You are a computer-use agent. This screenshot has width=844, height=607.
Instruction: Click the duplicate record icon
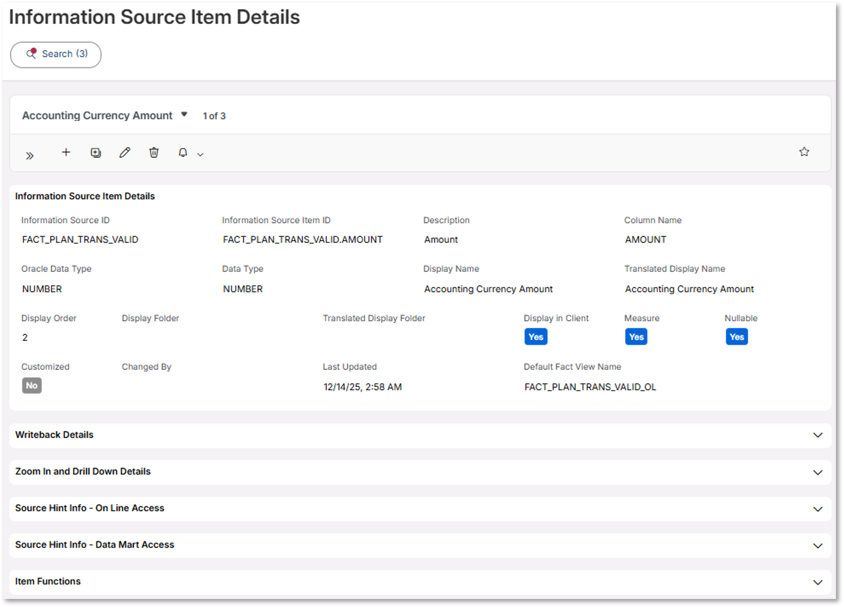96,153
